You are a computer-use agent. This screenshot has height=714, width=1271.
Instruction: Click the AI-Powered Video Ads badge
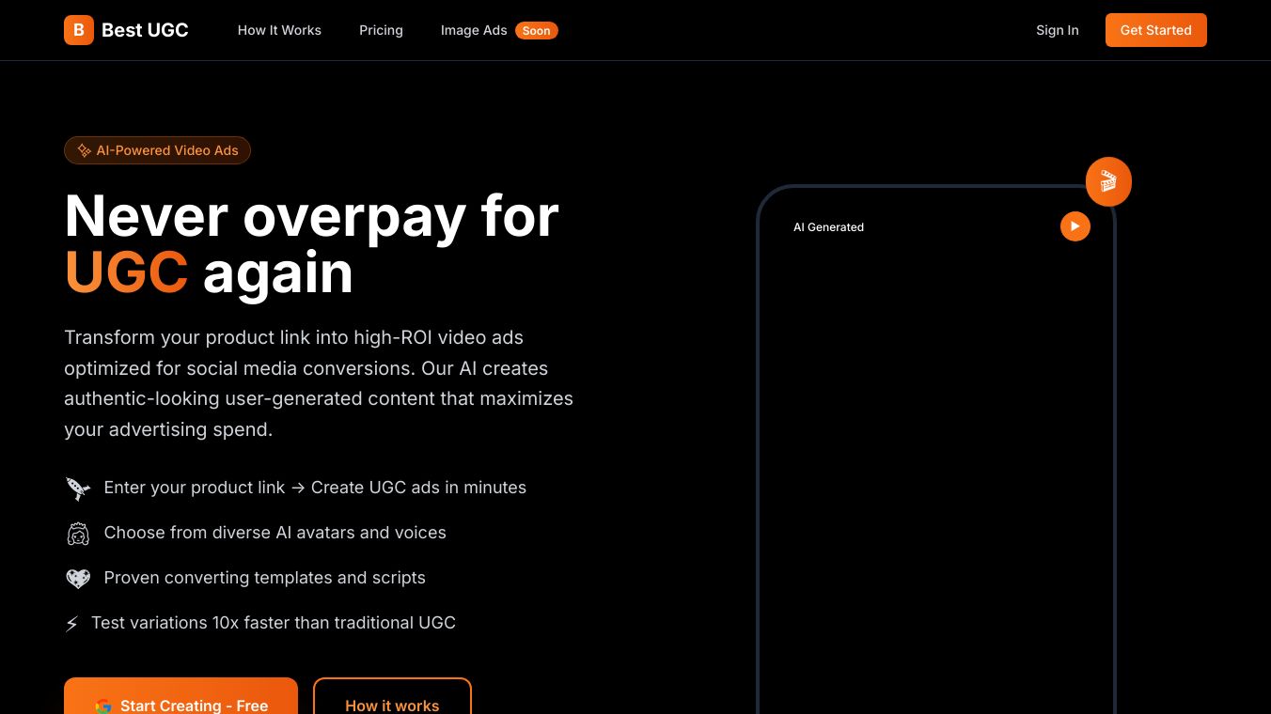(x=157, y=150)
